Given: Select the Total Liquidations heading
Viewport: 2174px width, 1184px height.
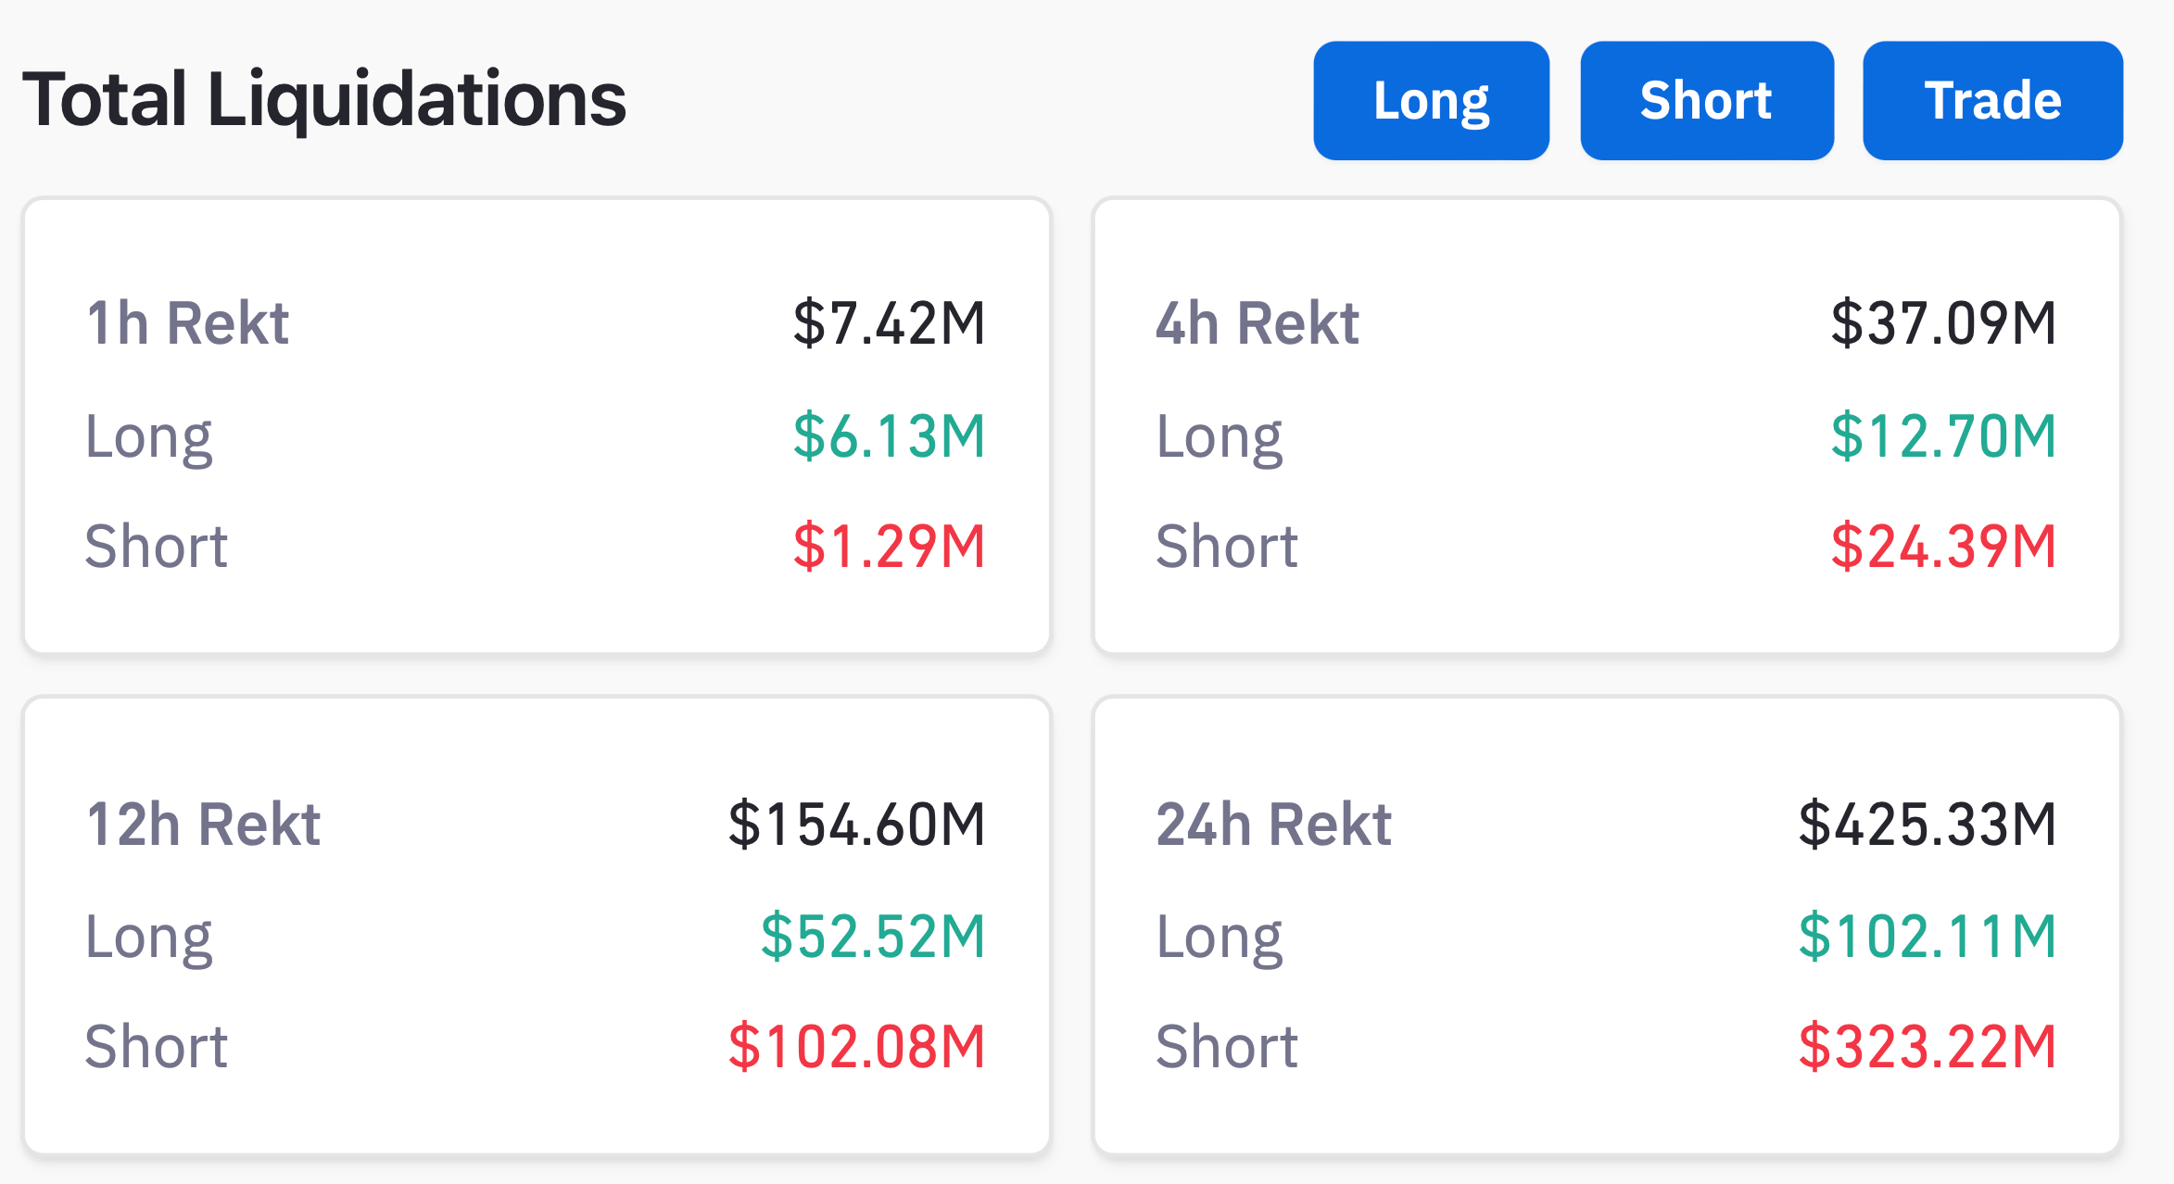Looking at the screenshot, I should 324,99.
